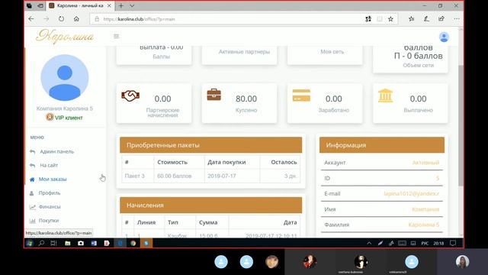Select the Каролина - личный кабинет tab
Screen dimensions: 488x275
point(80,5)
